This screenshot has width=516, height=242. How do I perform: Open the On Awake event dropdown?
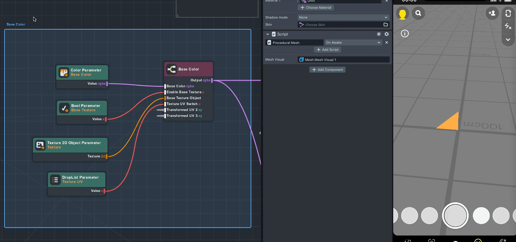[x=353, y=42]
